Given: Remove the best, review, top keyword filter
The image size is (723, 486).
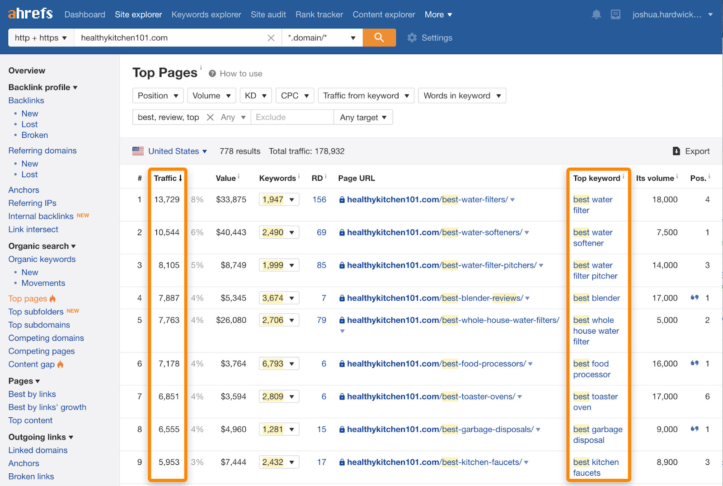Looking at the screenshot, I should [x=210, y=117].
